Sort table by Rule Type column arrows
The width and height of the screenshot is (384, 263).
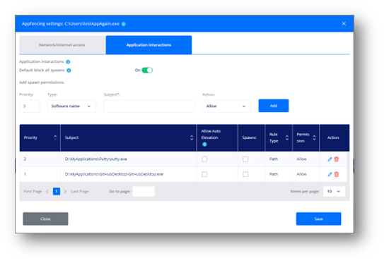click(287, 137)
